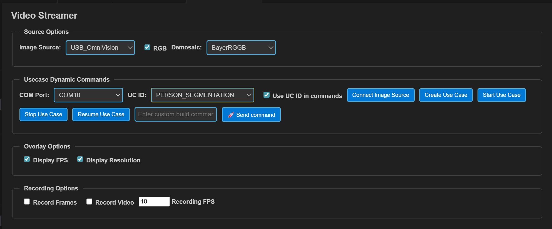Click the Recording FPS label
The image size is (552, 229).
193,202
